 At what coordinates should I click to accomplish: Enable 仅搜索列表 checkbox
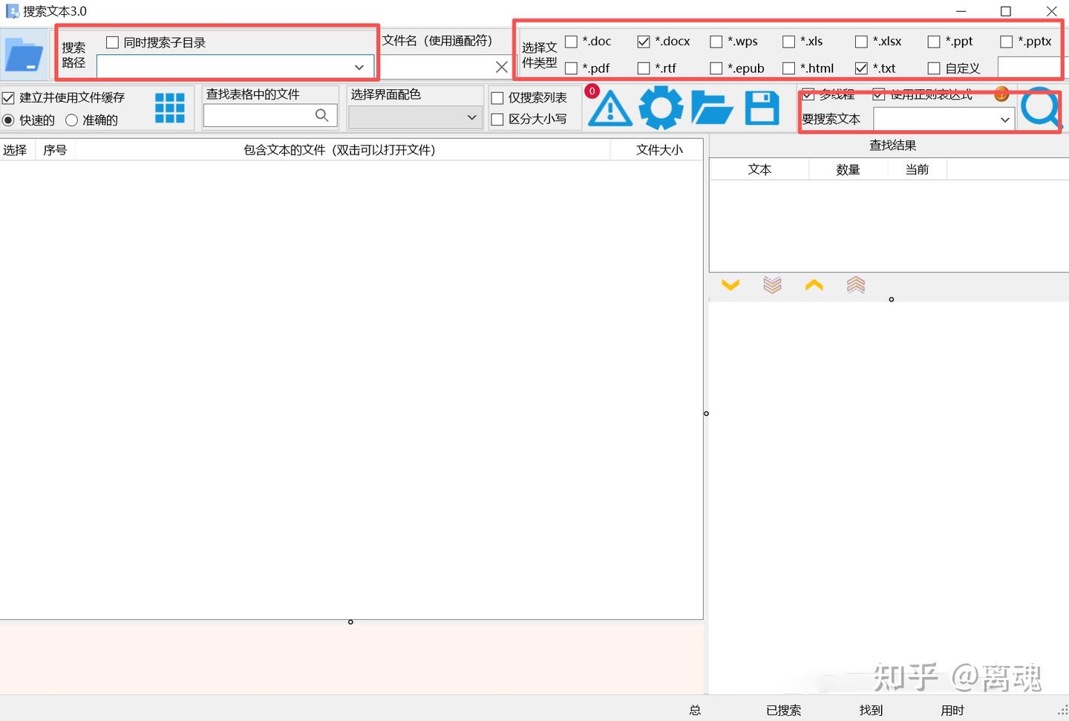497,98
